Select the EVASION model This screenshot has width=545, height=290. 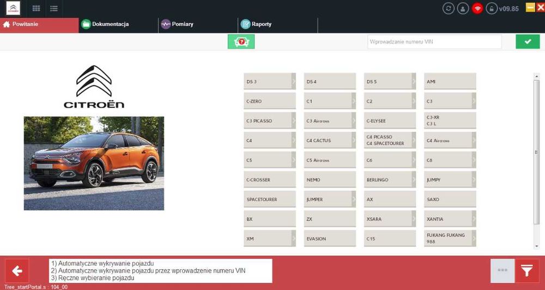click(x=330, y=239)
